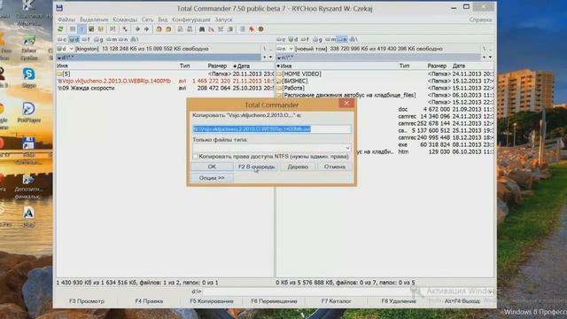
Task: Open network neighborhood icon in right drive bar
Action: click(353, 39)
